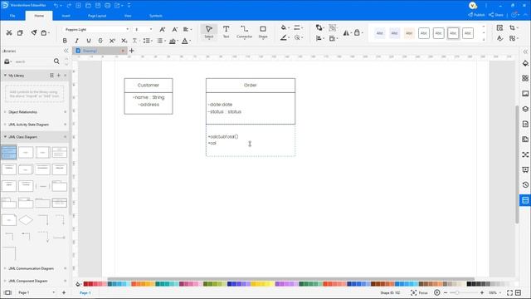The image size is (531, 299).
Task: Click Save icon in quick access bar
Action: tap(98, 6)
